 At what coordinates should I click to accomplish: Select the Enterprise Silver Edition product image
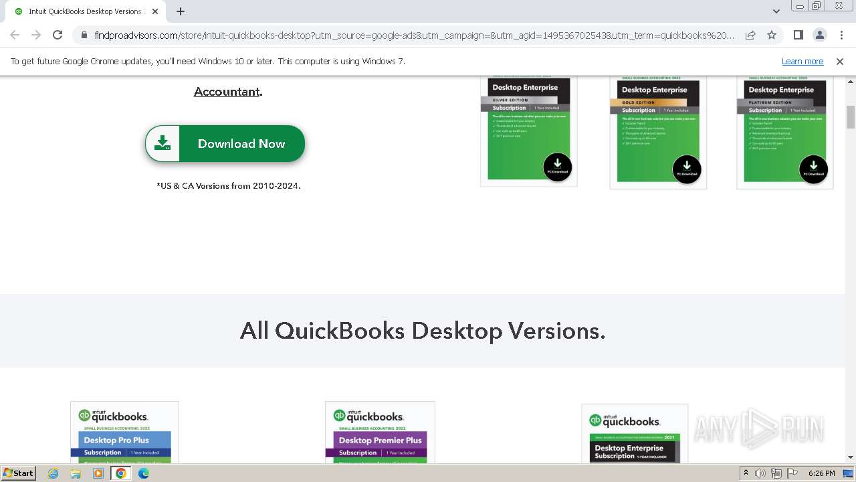pyautogui.click(x=528, y=131)
